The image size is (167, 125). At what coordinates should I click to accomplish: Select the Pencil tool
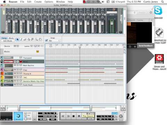(x=21, y=40)
